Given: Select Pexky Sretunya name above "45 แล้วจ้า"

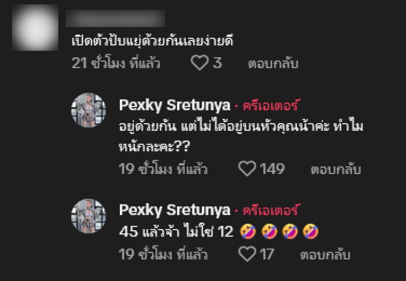Looking at the screenshot, I should point(174,210).
